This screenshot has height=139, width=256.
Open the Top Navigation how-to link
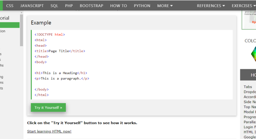tap(250, 107)
